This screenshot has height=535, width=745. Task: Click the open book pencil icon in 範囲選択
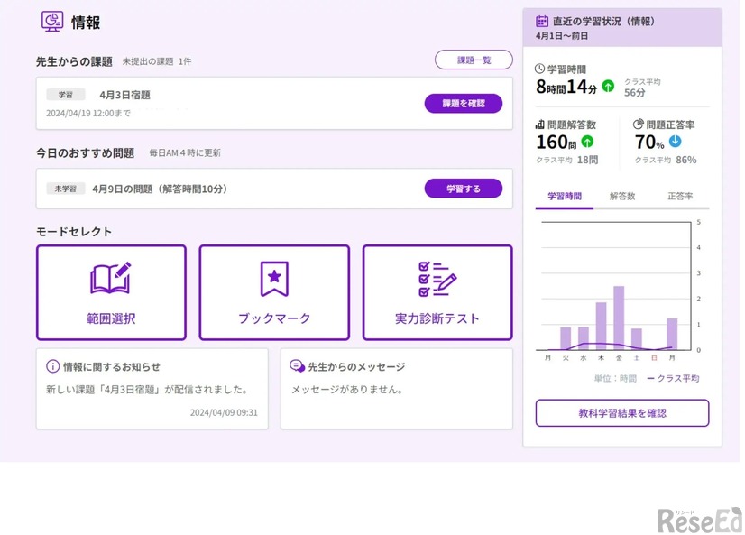[111, 279]
